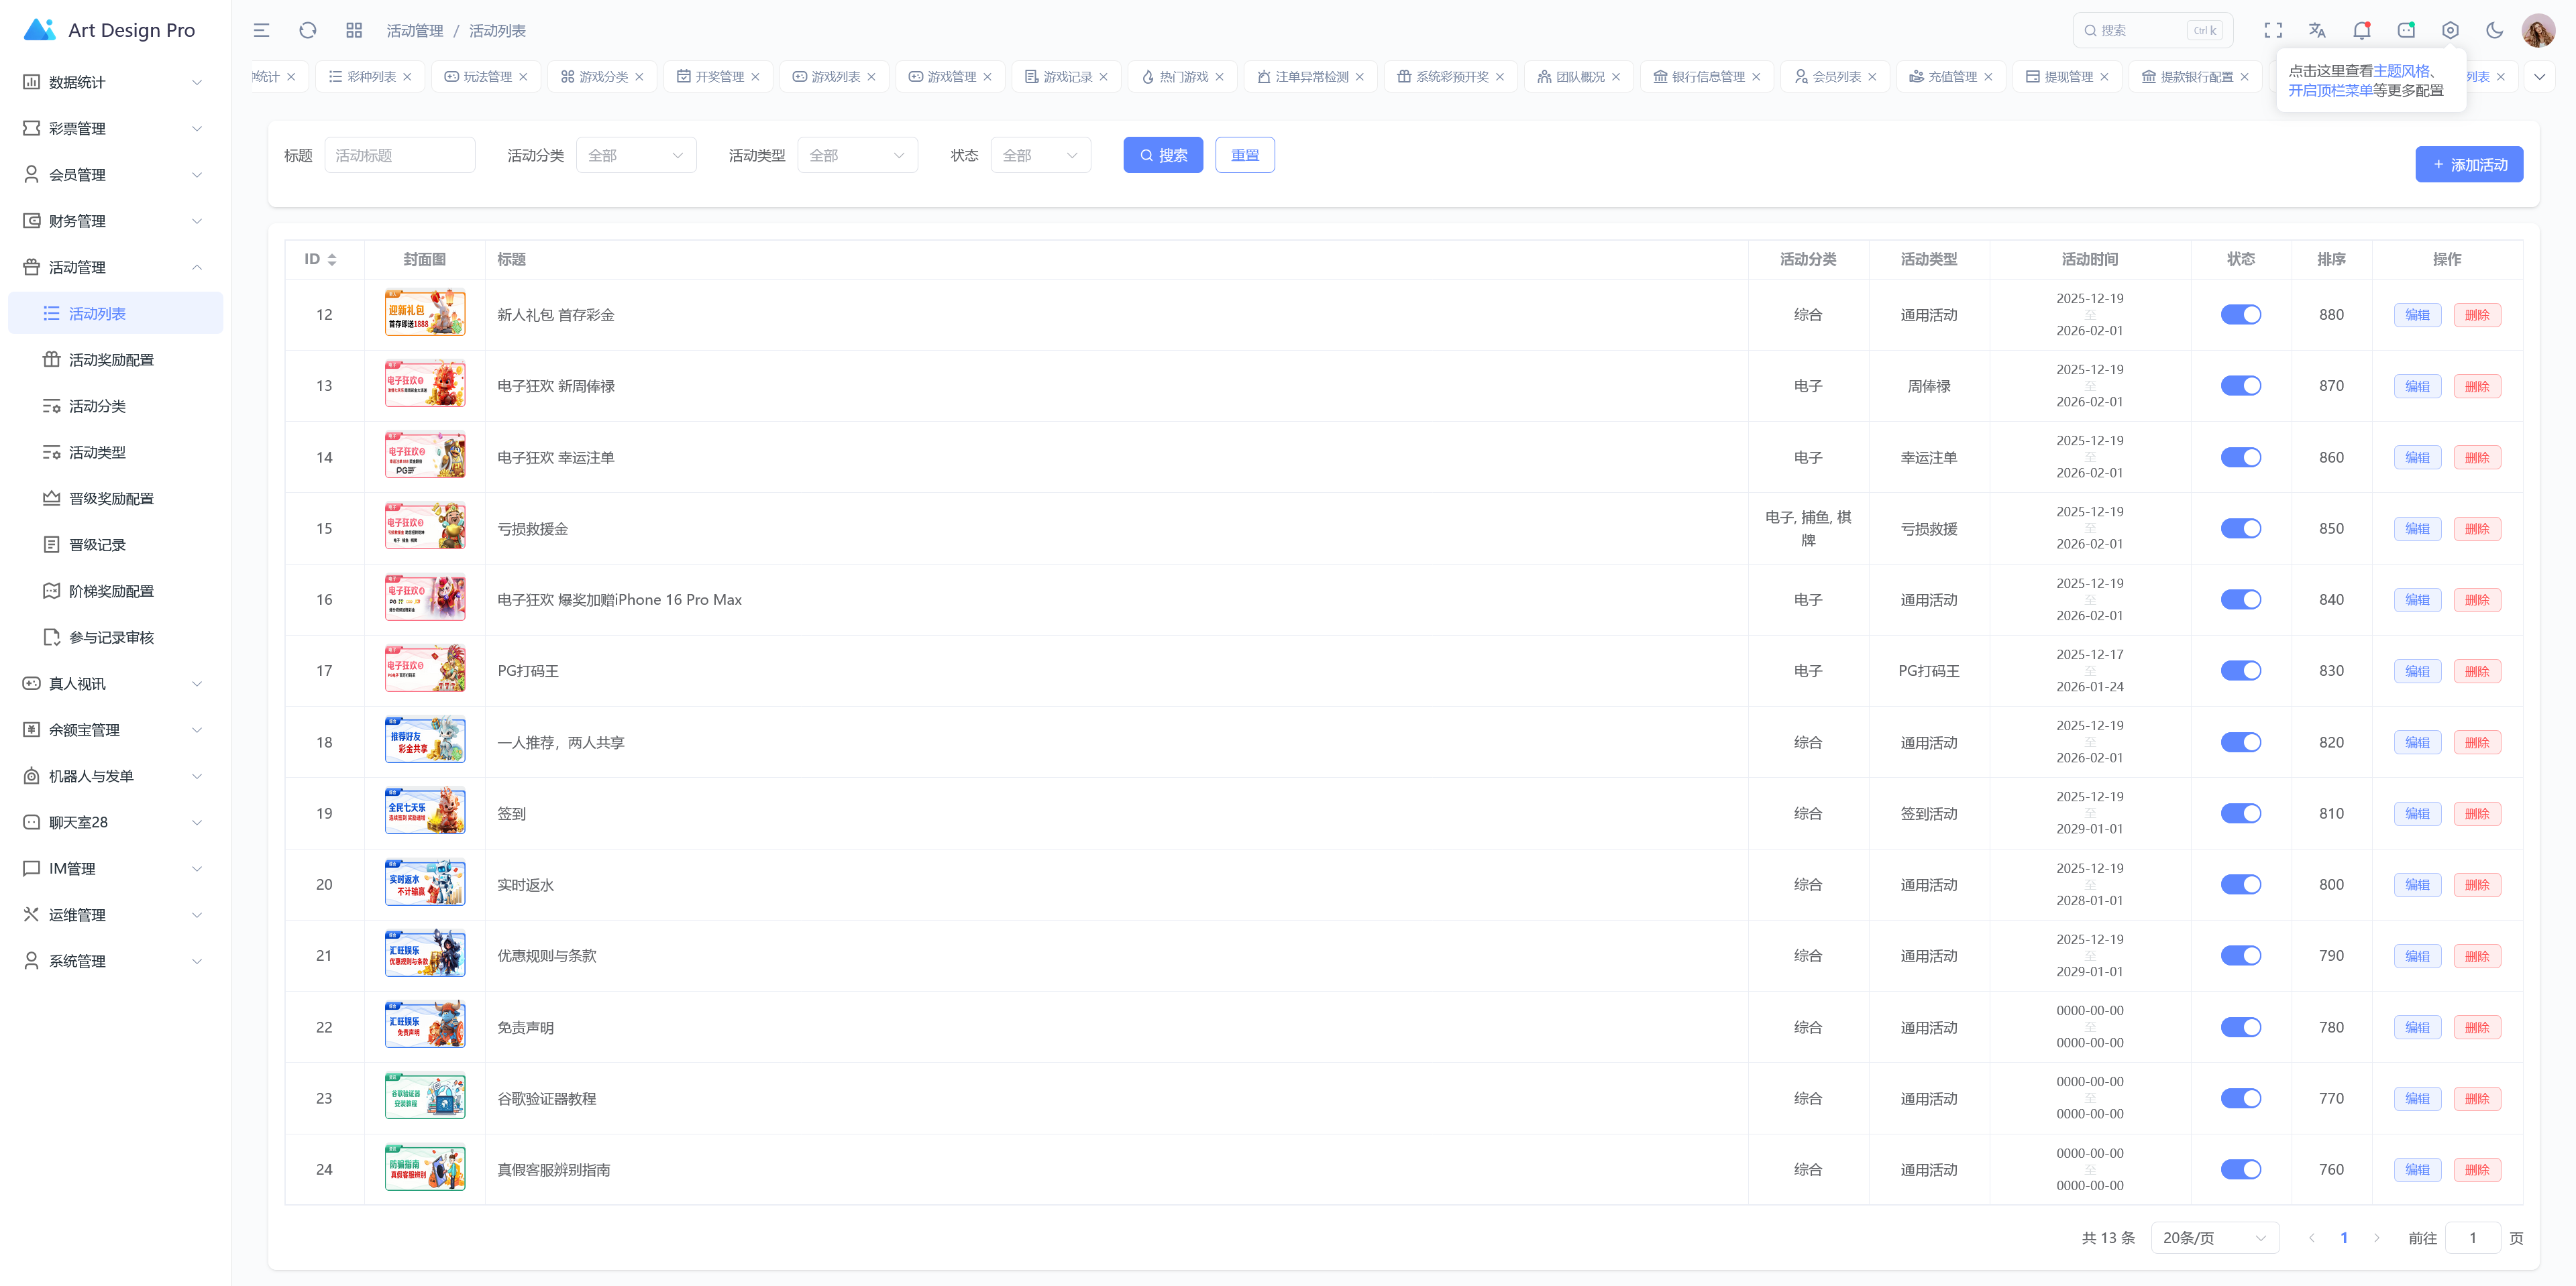The height and width of the screenshot is (1286, 2576).
Task: Toggle the status switch for 新人礼包 首存彩金
Action: [2240, 314]
